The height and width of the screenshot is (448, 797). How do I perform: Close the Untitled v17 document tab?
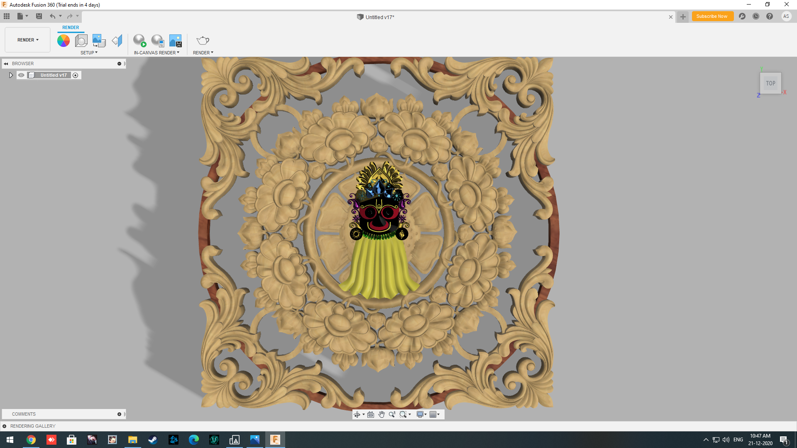[671, 17]
